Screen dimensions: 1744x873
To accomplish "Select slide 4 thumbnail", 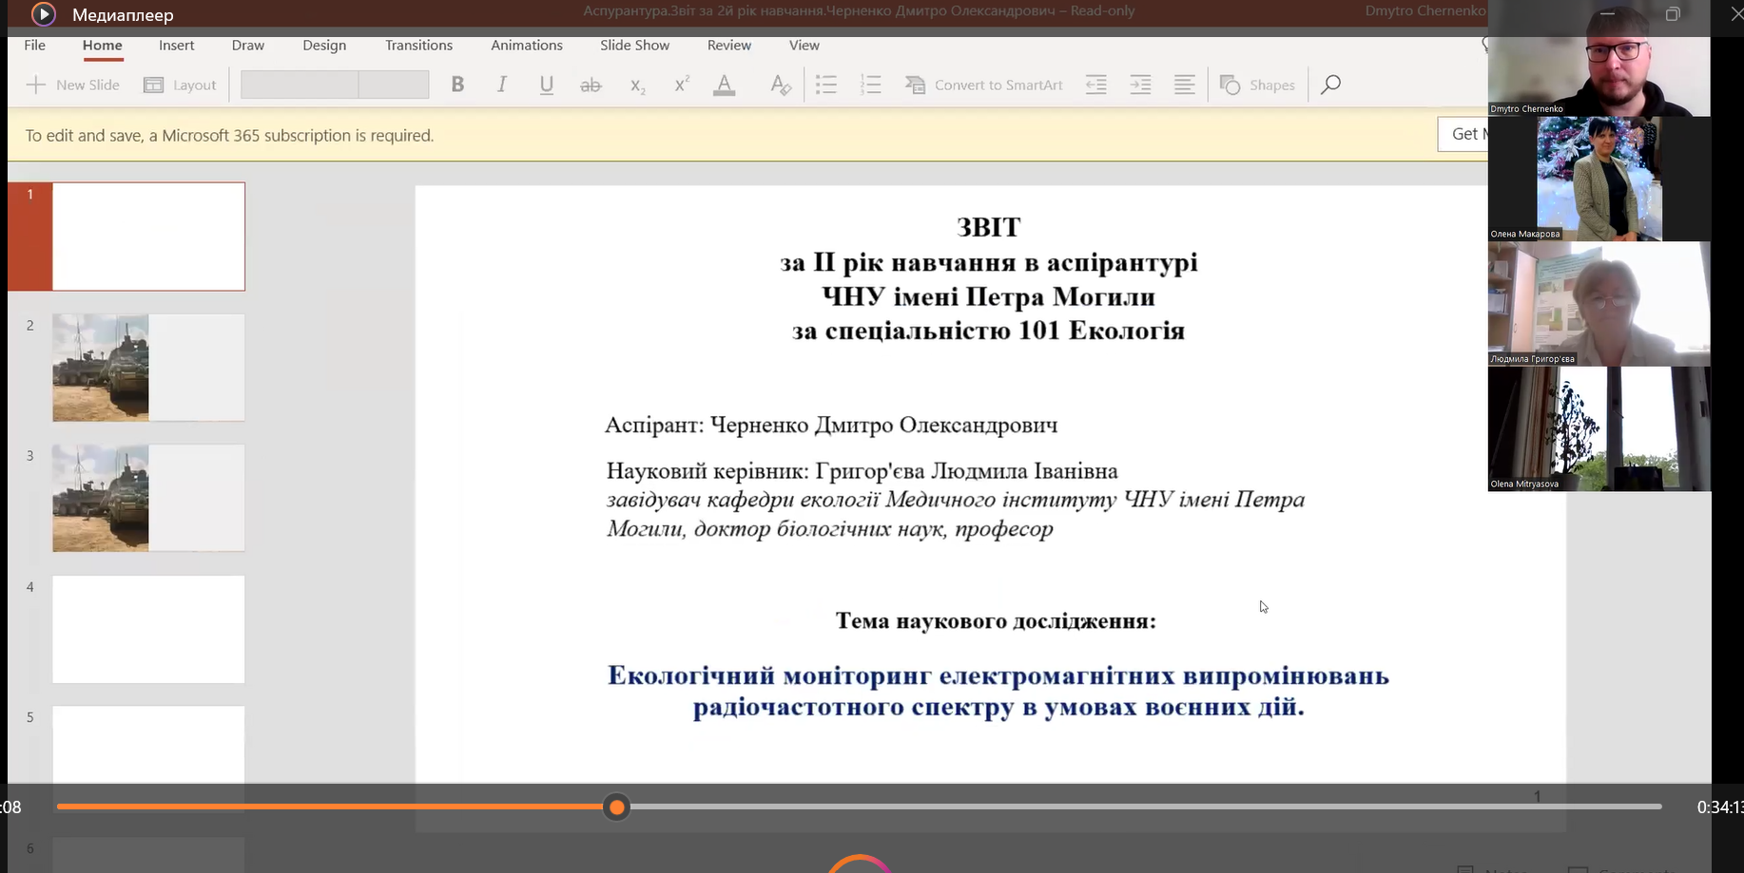I will click(148, 629).
